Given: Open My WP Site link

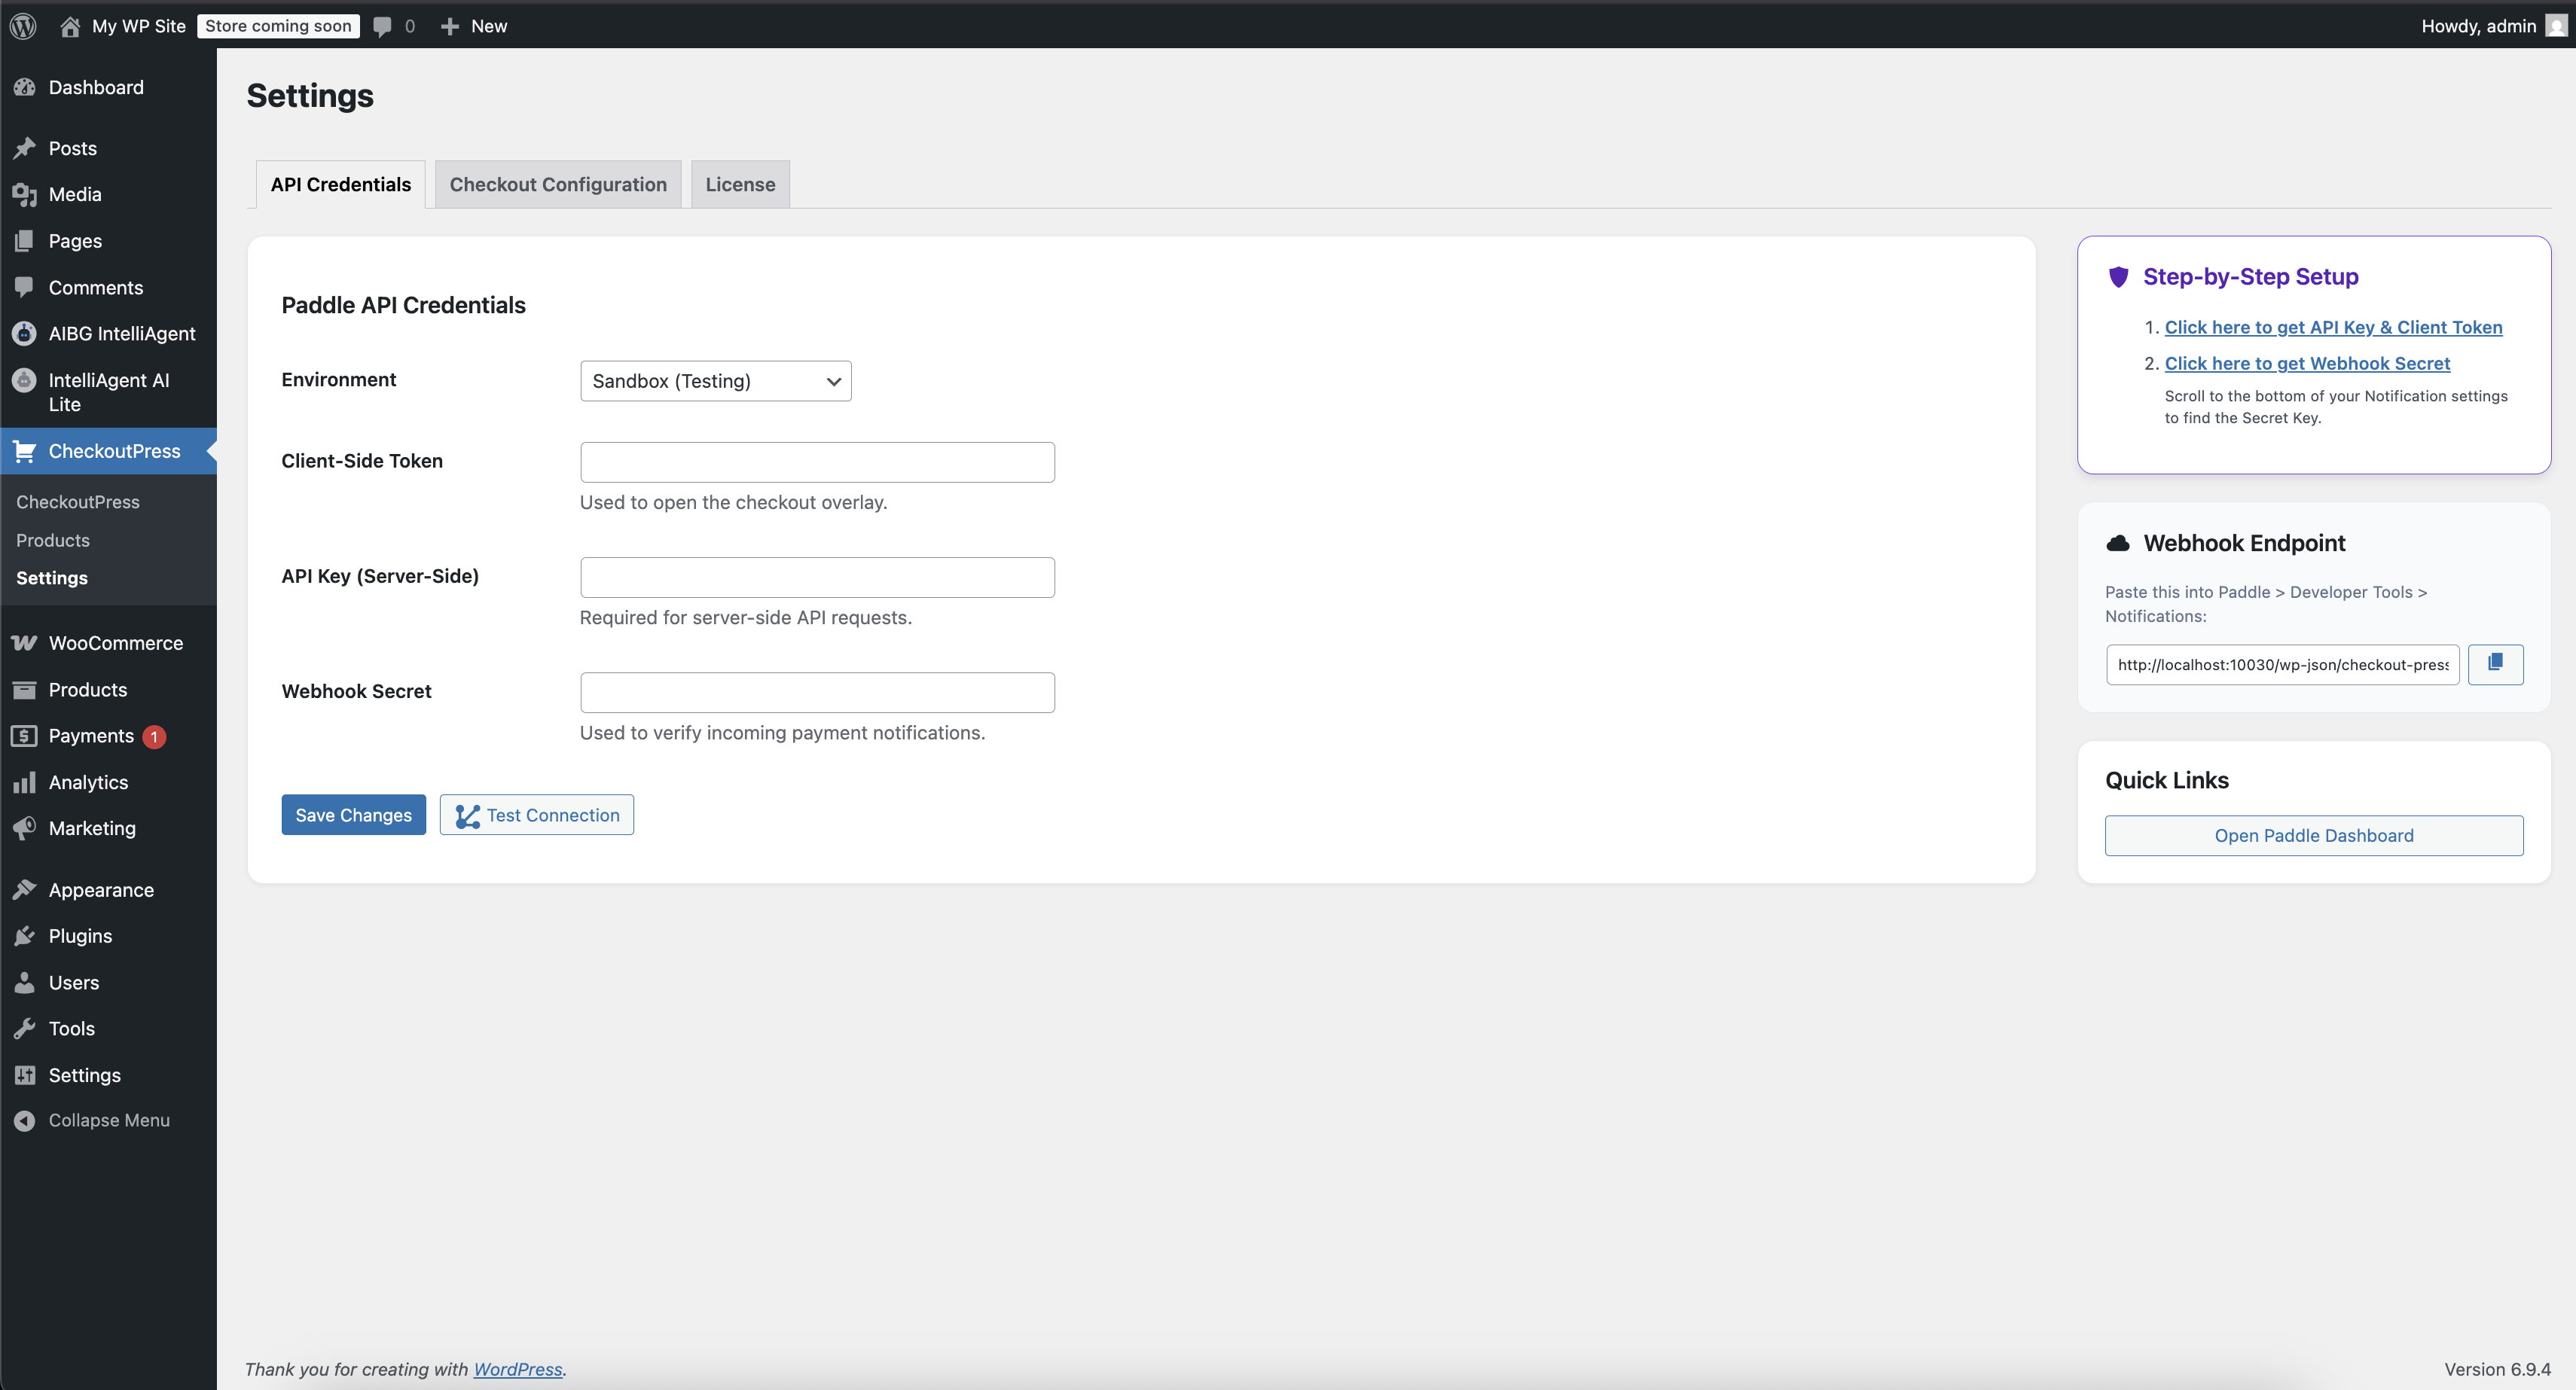Looking at the screenshot, I should [x=139, y=26].
